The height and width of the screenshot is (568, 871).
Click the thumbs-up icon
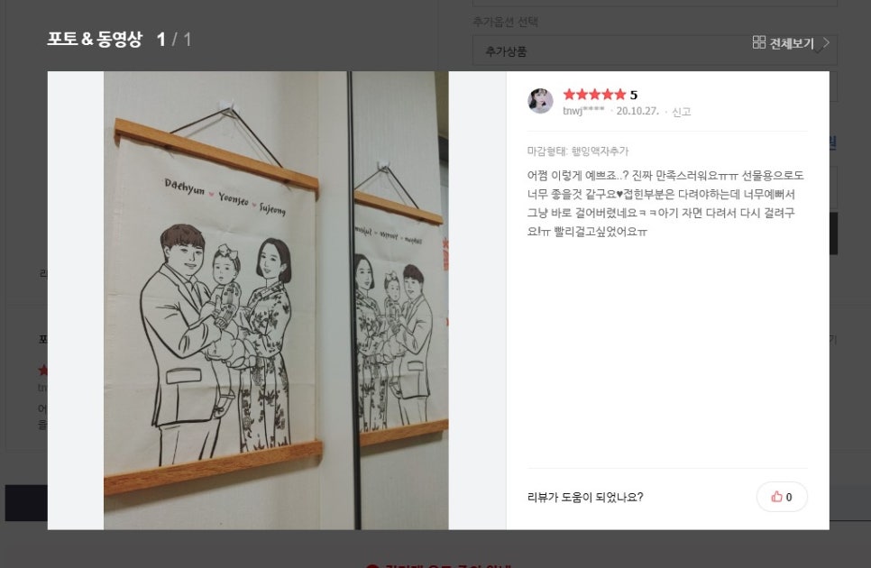point(776,497)
